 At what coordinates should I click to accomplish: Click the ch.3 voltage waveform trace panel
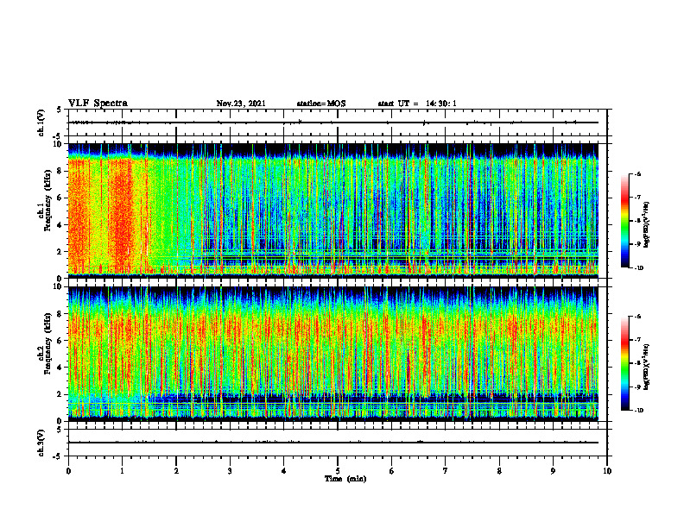(x=338, y=443)
